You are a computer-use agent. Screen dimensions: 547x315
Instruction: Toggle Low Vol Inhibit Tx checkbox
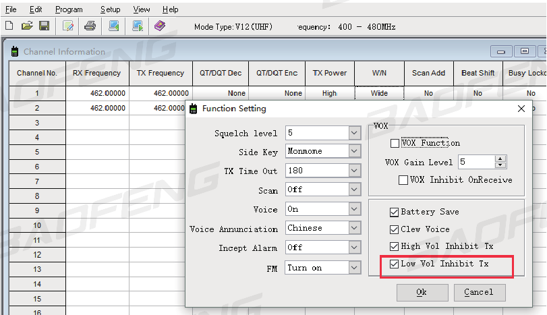point(394,264)
